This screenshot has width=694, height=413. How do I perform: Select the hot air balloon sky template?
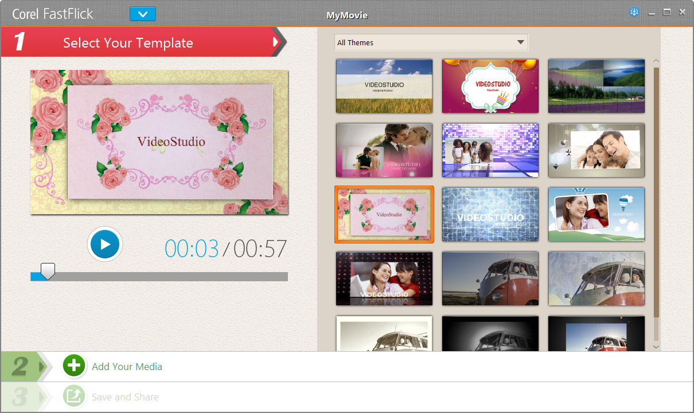596,214
